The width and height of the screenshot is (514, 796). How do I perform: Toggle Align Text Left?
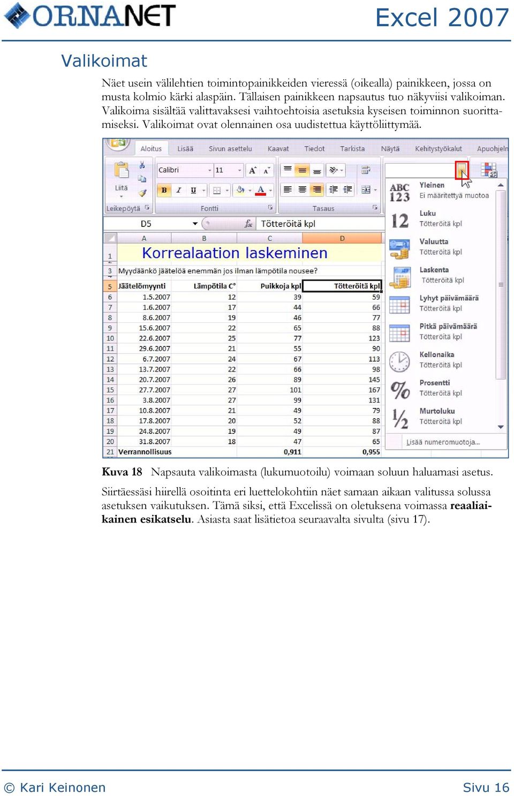(288, 189)
